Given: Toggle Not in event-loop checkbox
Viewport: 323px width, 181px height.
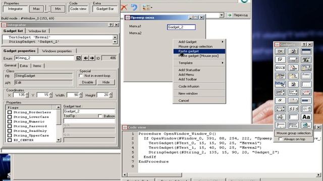Looking at the screenshot, I should tap(81, 76).
